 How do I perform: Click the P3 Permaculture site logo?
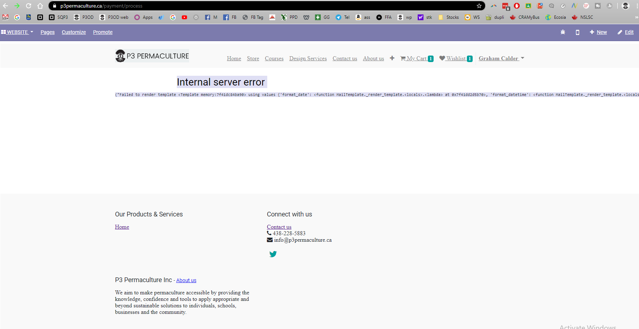click(x=152, y=56)
